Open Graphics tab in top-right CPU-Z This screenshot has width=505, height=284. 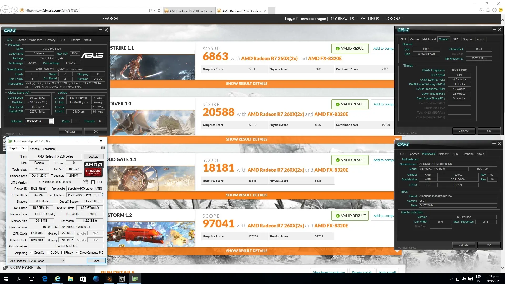[468, 39]
